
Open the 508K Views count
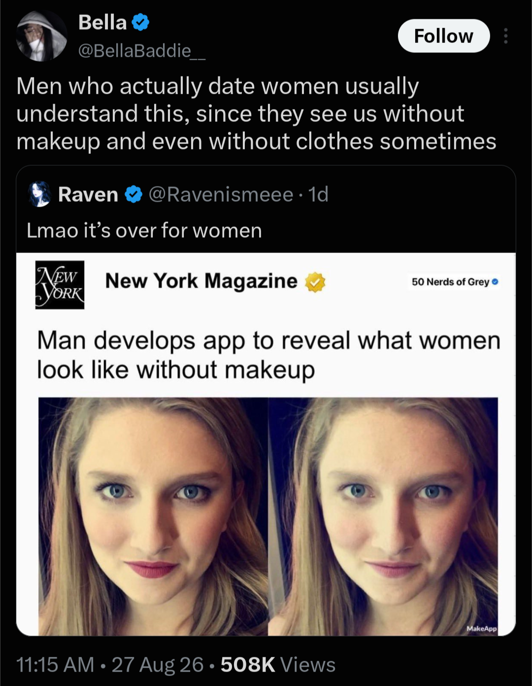pos(278,665)
